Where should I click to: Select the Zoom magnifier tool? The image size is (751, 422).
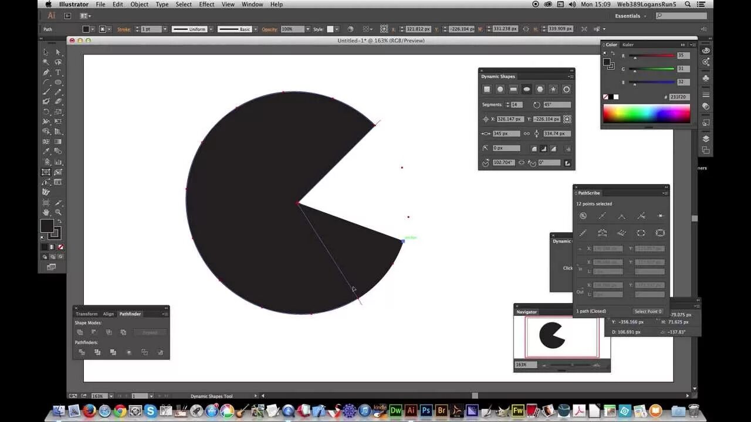coord(58,212)
